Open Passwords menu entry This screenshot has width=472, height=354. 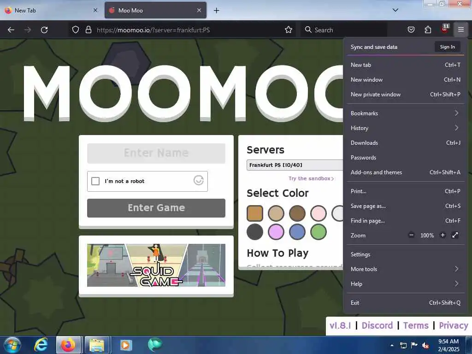coord(405,158)
